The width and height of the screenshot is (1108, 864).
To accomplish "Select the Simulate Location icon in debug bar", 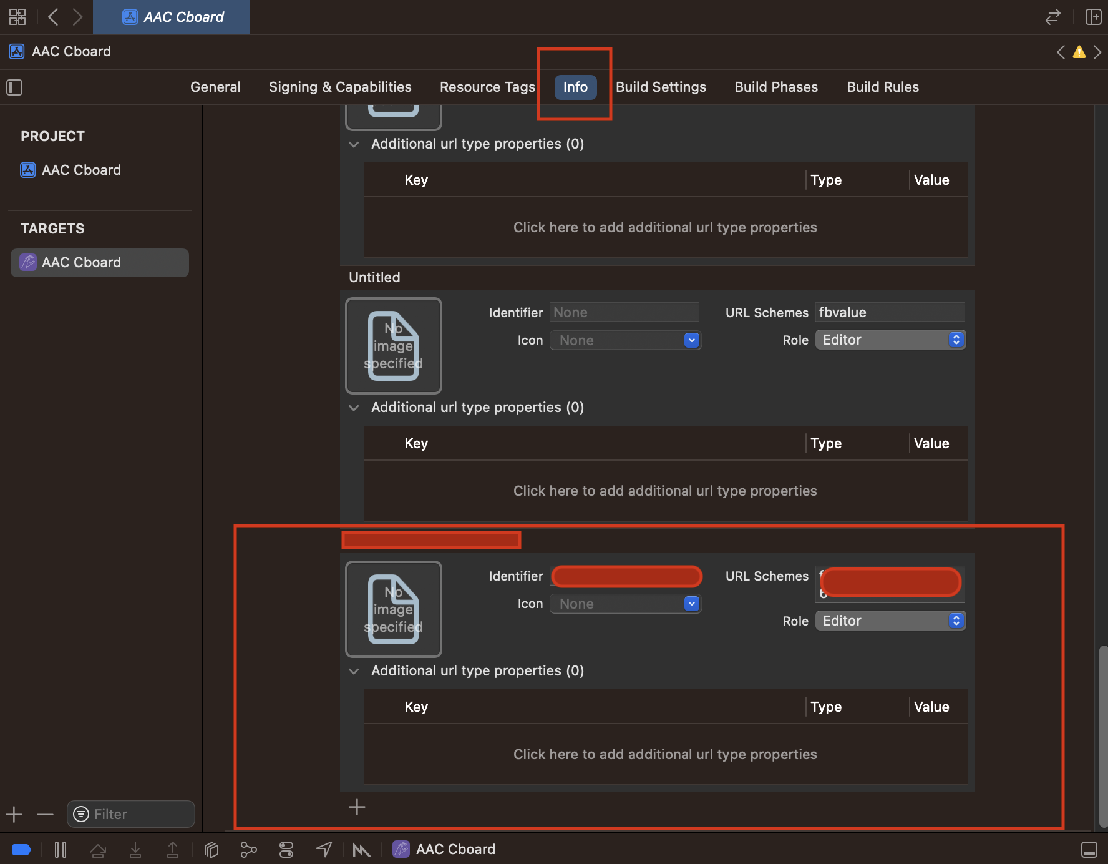I will pyautogui.click(x=324, y=849).
